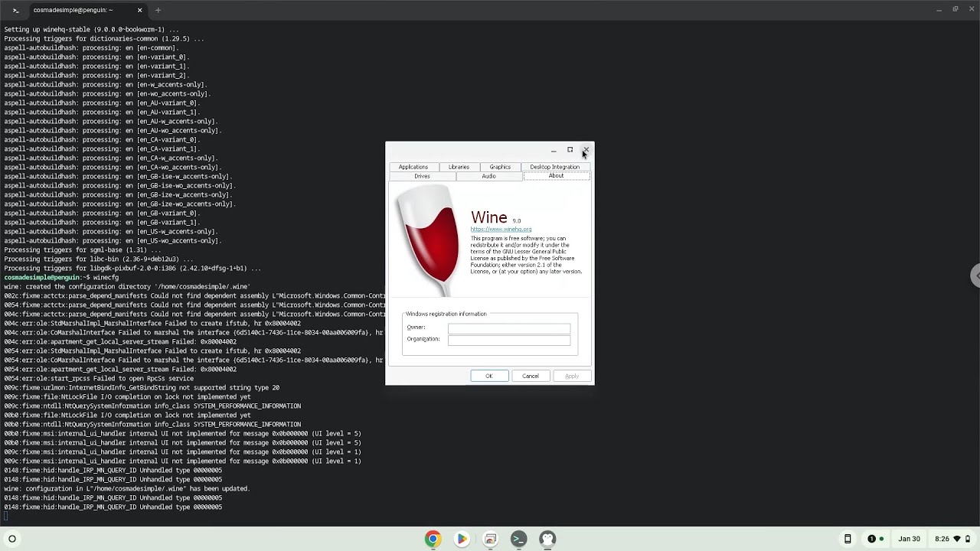This screenshot has height=551, width=980.
Task: Open the winehq.org link
Action: pos(501,230)
